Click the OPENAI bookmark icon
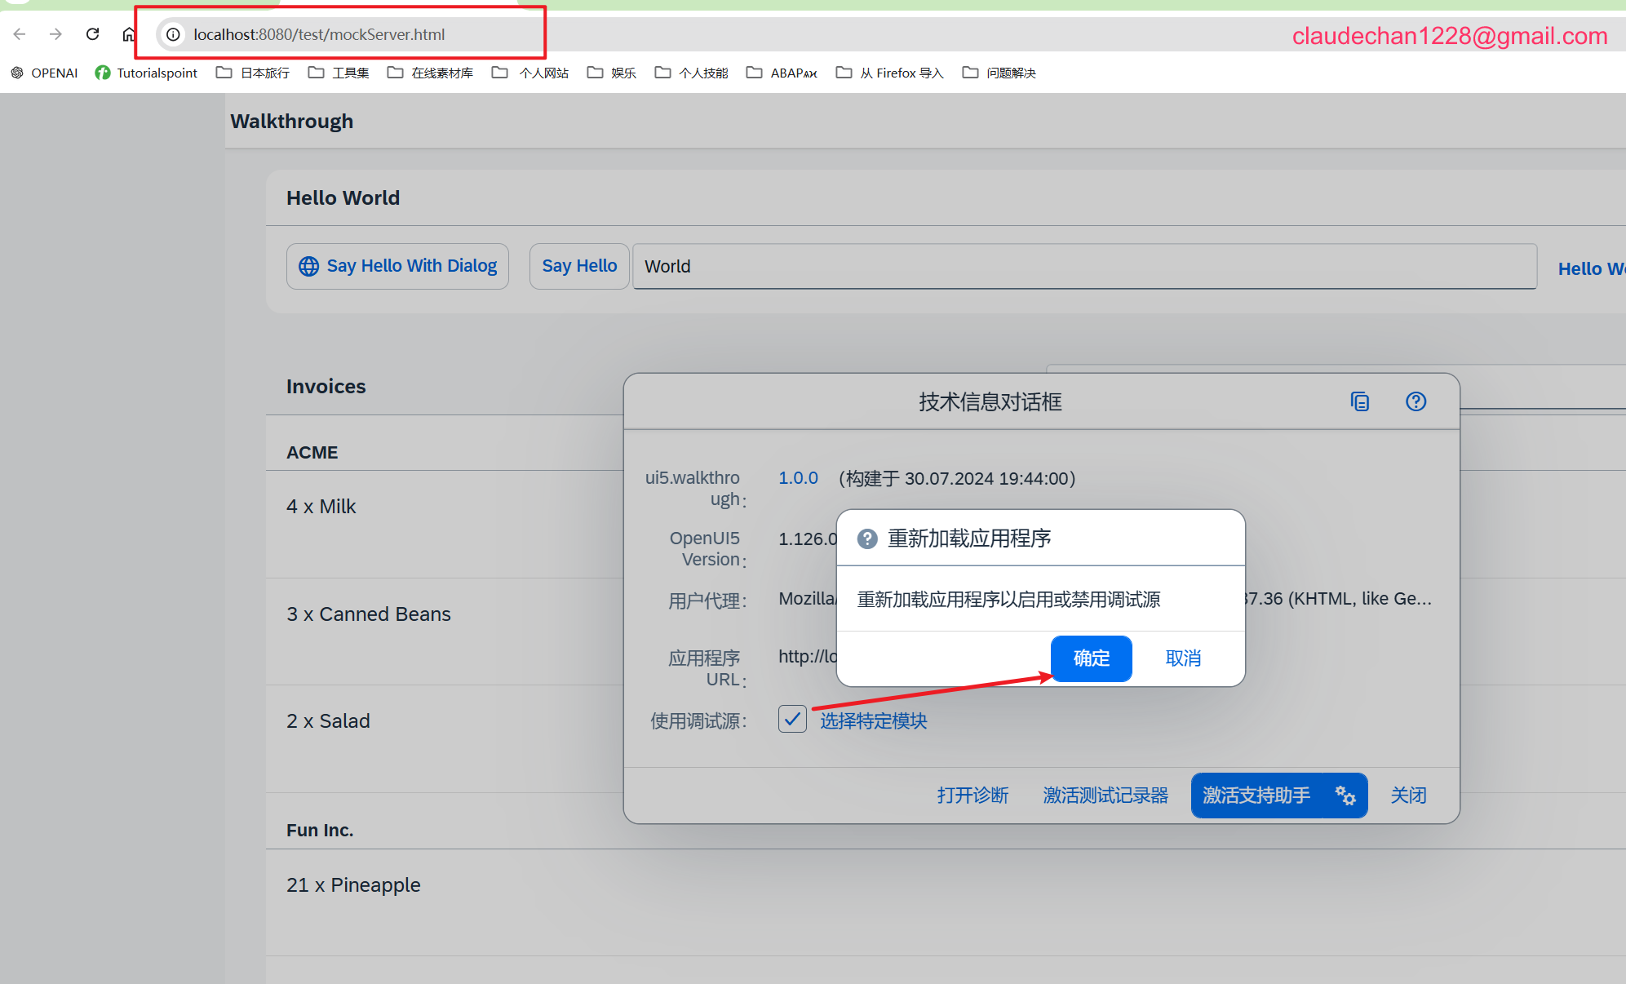This screenshot has width=1626, height=984. click(x=17, y=73)
